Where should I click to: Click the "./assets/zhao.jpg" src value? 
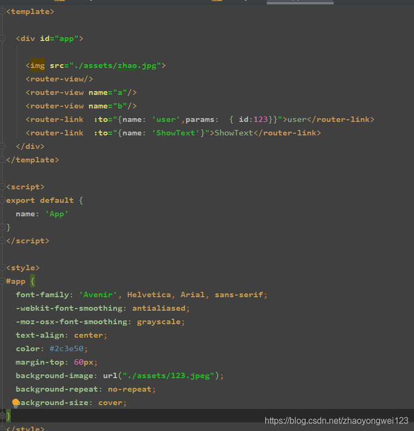115,66
